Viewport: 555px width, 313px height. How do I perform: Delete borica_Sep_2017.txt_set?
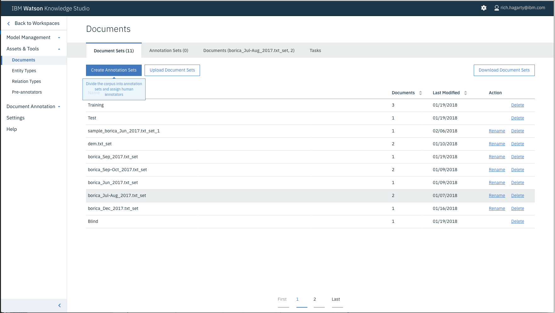click(518, 157)
